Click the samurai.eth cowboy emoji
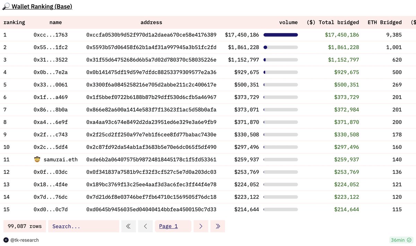Viewport: 416px width, 246px height. click(x=37, y=159)
